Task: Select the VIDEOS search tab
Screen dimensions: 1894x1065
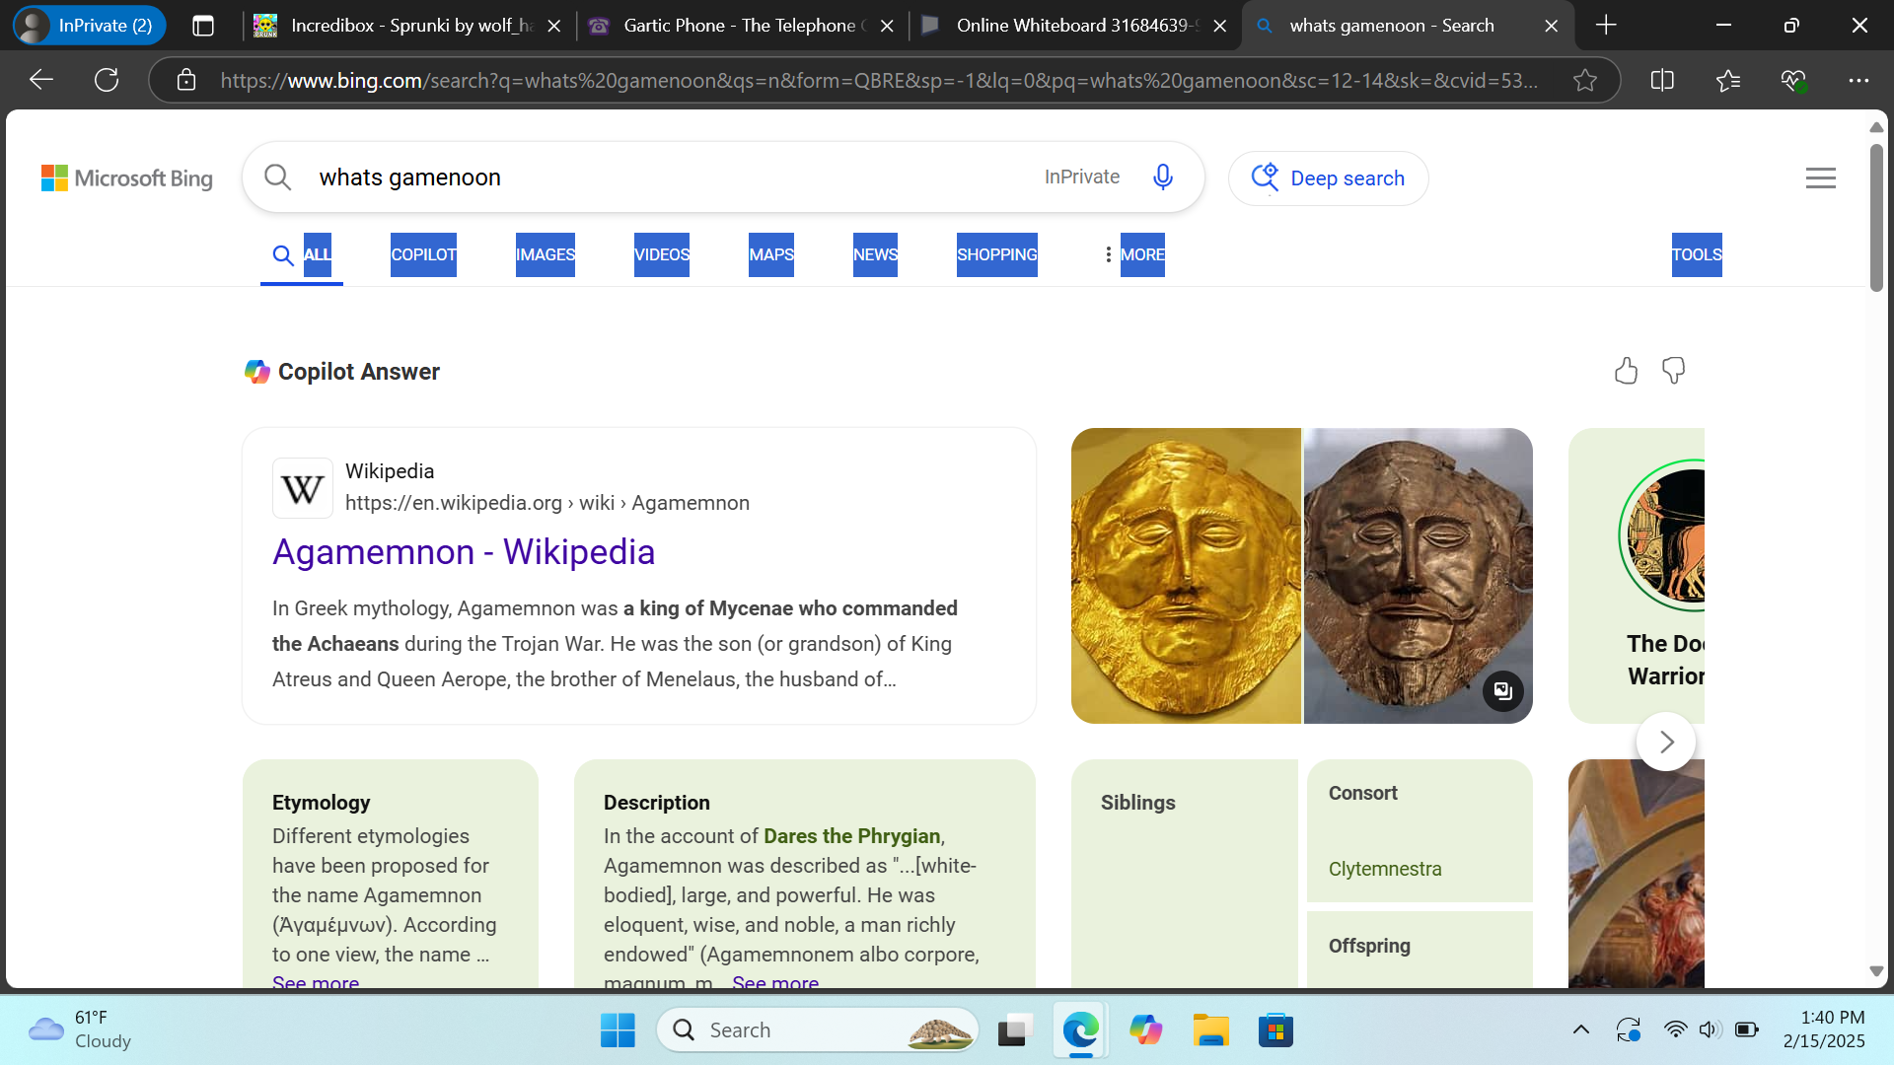Action: 661,254
